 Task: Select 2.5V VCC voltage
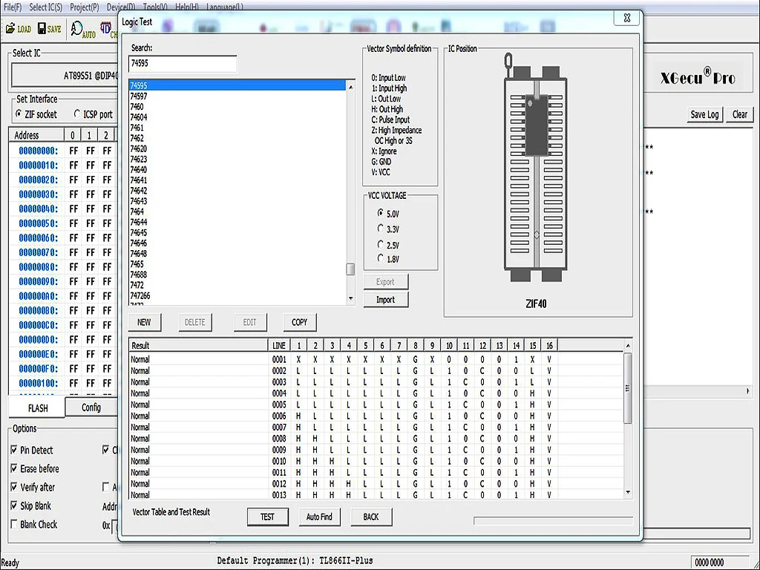coord(381,244)
